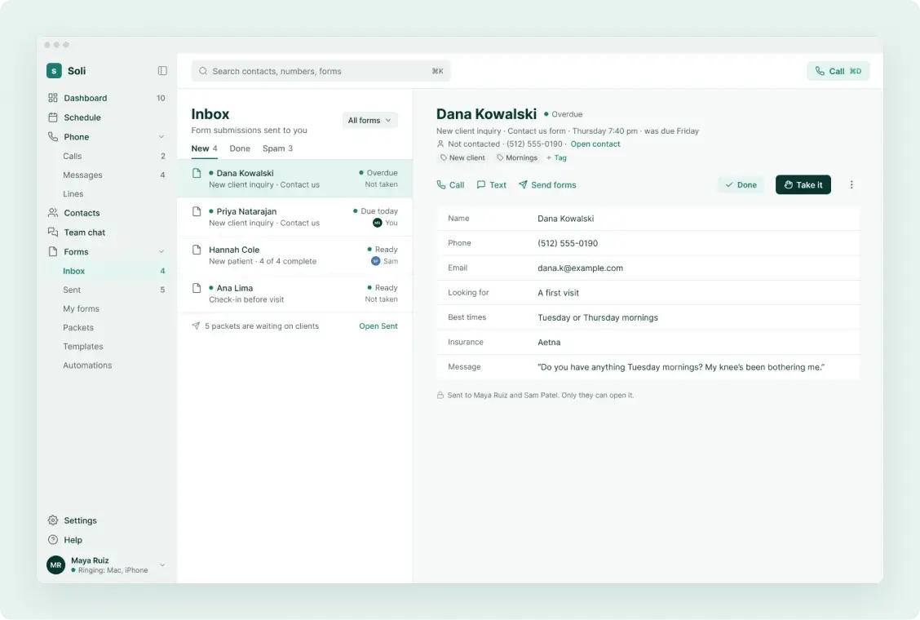This screenshot has height=620, width=920.
Task: Click Send forms in the detail pane
Action: click(546, 184)
